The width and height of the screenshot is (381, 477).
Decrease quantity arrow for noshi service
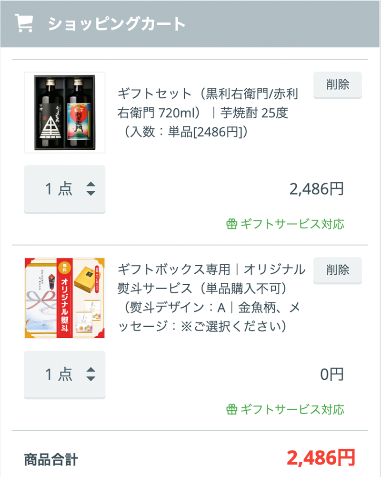point(91,378)
